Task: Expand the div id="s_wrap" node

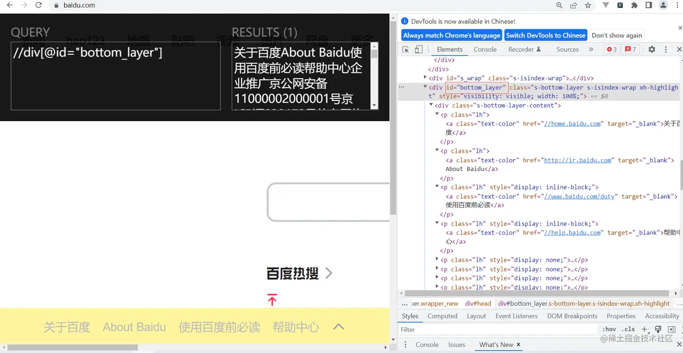Action: (x=425, y=78)
